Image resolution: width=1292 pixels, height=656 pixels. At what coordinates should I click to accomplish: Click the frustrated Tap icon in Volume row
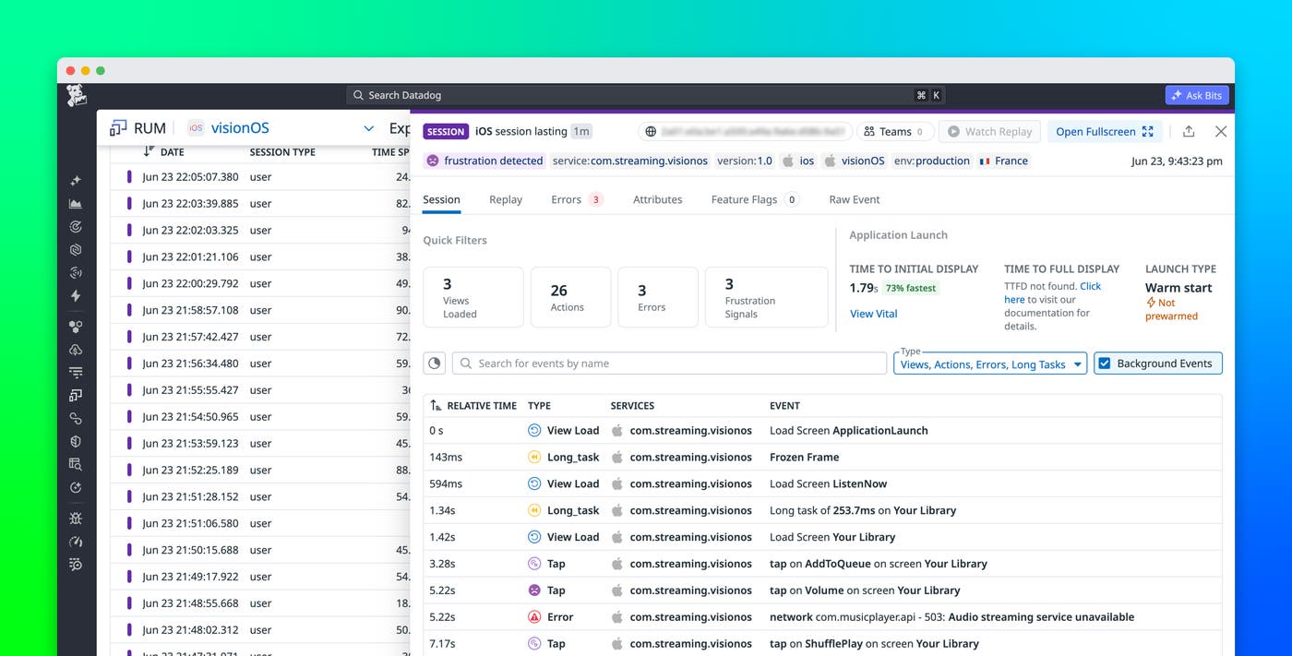(x=534, y=590)
